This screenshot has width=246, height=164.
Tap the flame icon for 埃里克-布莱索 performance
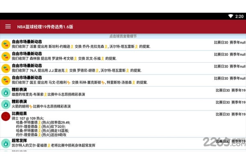[6, 92]
